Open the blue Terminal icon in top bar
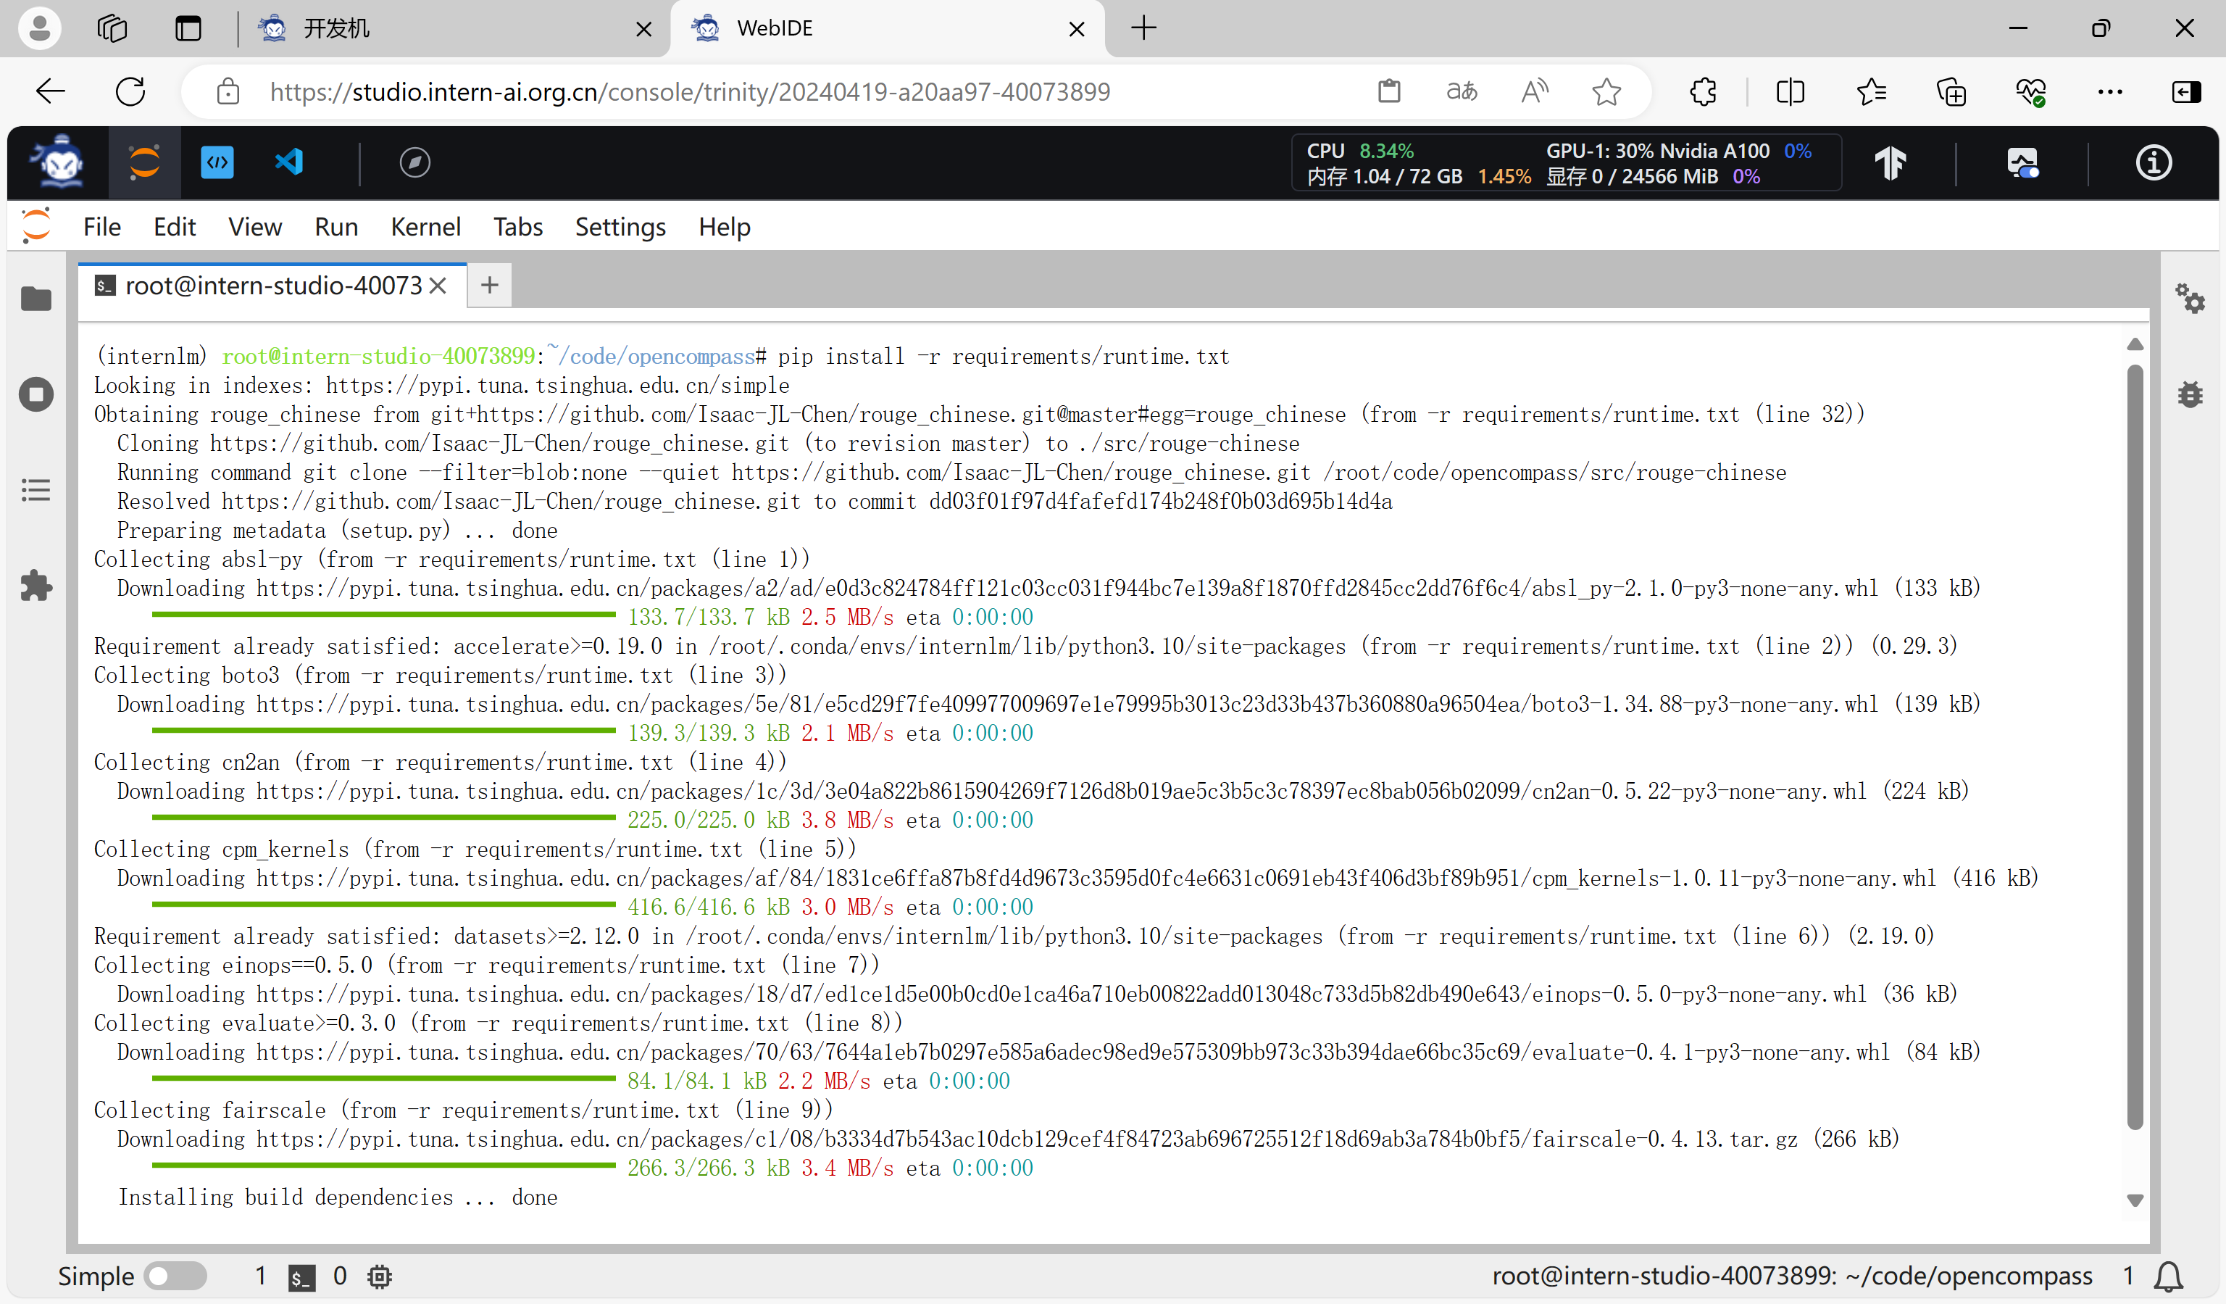The width and height of the screenshot is (2226, 1304). click(217, 162)
